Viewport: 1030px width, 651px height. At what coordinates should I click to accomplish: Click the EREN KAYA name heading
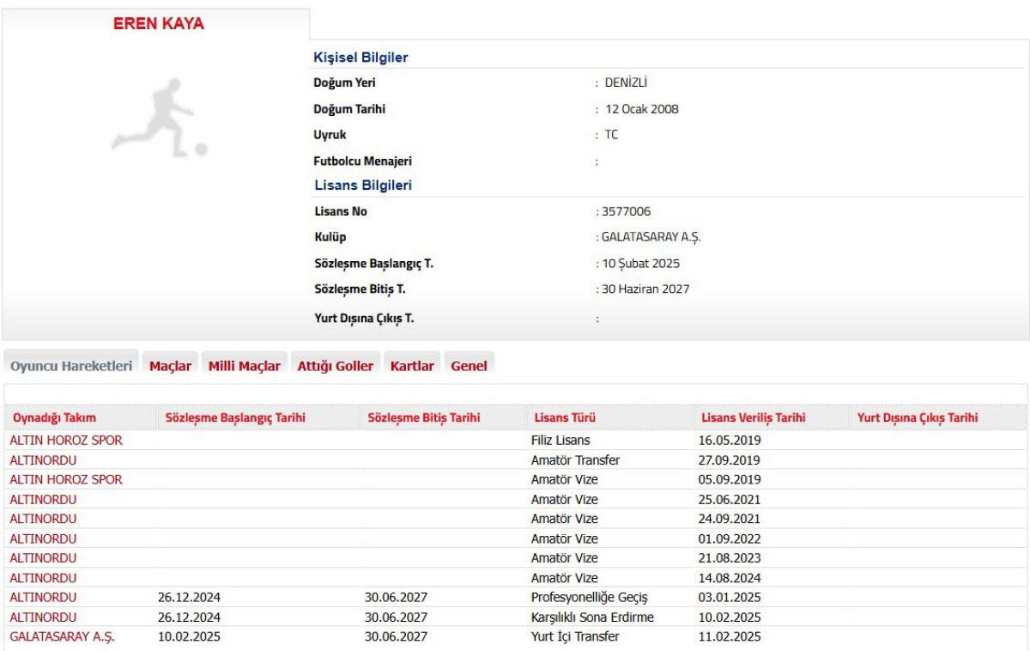(159, 24)
